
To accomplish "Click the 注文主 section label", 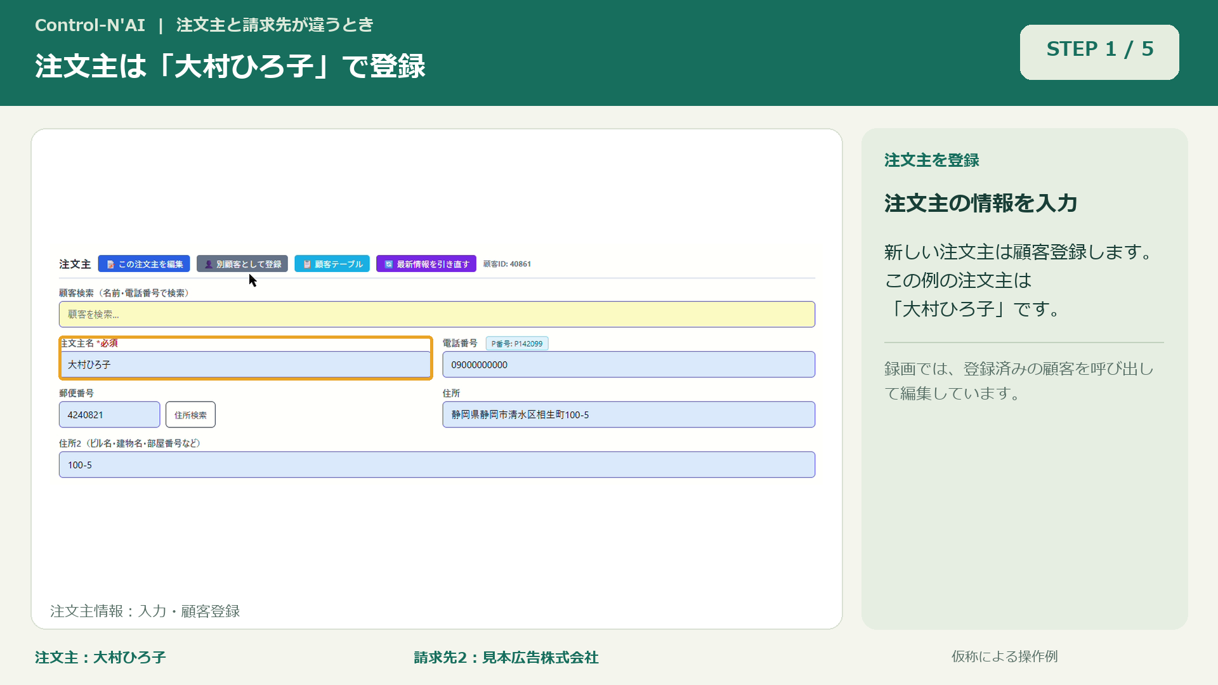I will (75, 264).
